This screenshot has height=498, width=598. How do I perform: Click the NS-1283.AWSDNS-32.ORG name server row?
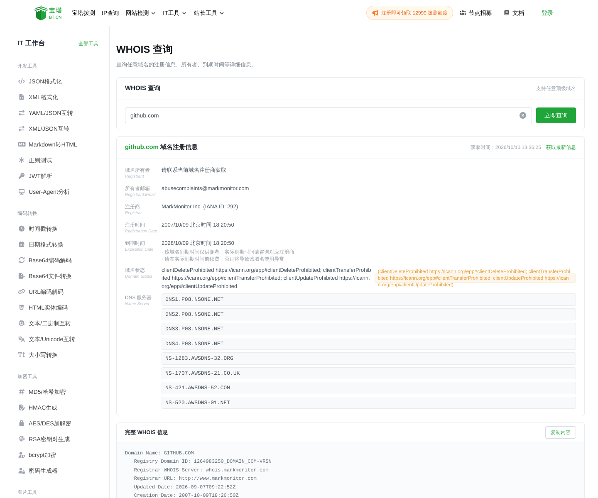pyautogui.click(x=369, y=359)
